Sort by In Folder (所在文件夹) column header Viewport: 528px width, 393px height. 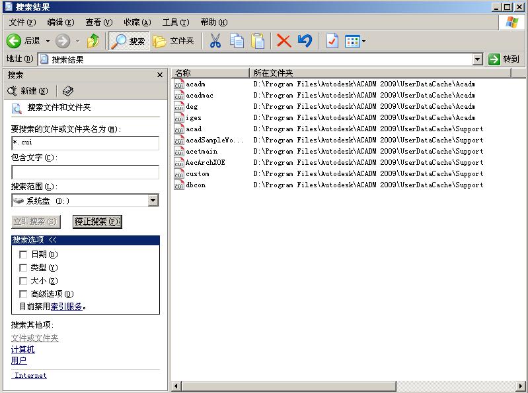click(381, 73)
